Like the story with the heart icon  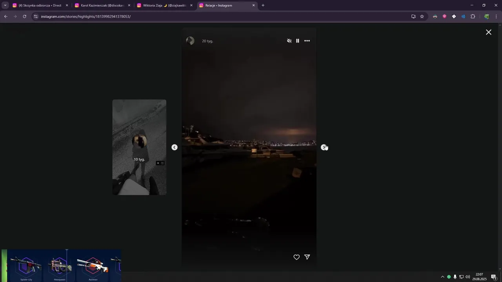pyautogui.click(x=296, y=257)
